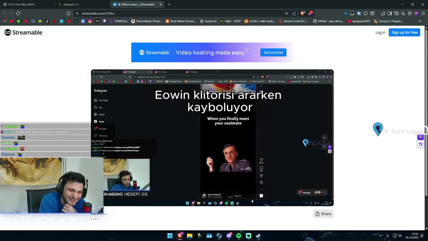Share this page via address bar icon
The height and width of the screenshot is (241, 428).
294,13
